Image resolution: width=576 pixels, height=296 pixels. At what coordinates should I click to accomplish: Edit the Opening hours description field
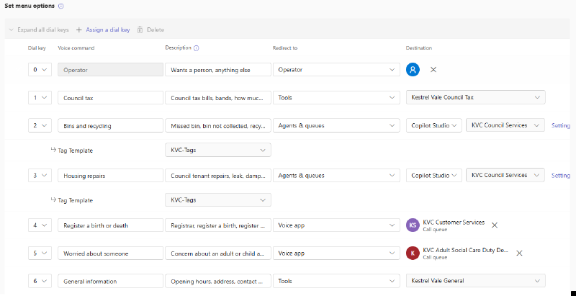[x=218, y=281]
